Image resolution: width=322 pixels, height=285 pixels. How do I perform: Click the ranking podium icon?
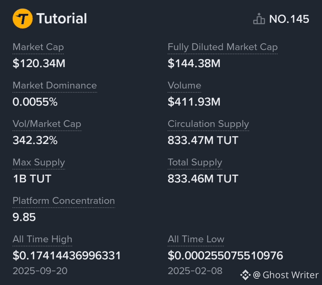click(x=259, y=19)
